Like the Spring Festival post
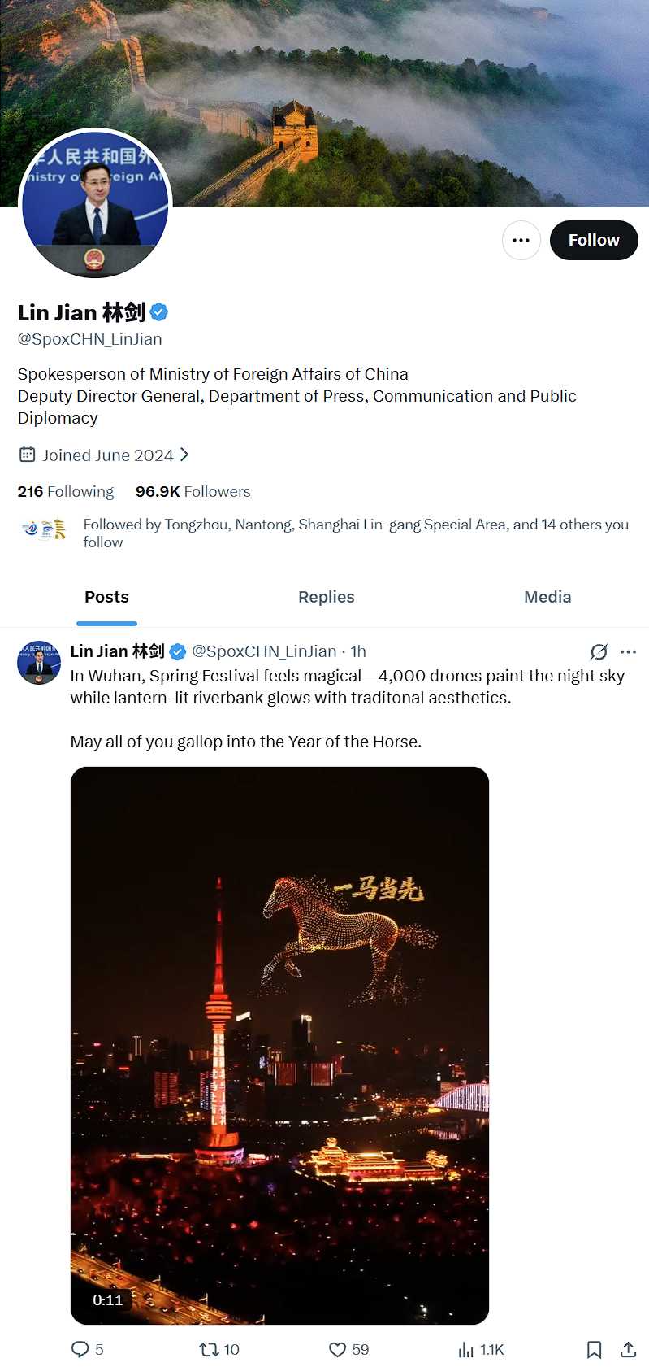The height and width of the screenshot is (1367, 649). coord(338,1349)
